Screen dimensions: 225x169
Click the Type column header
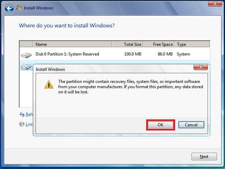pos(192,44)
